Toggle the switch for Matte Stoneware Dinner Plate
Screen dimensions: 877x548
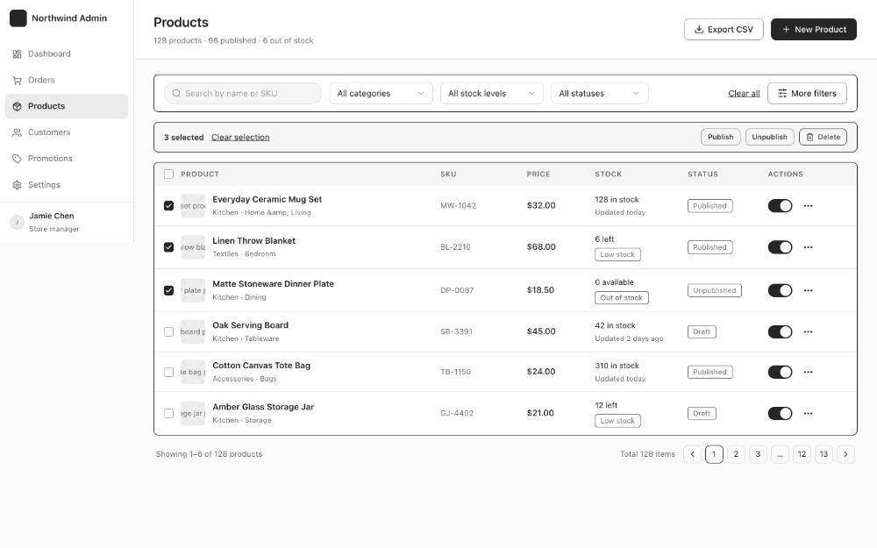pos(780,290)
